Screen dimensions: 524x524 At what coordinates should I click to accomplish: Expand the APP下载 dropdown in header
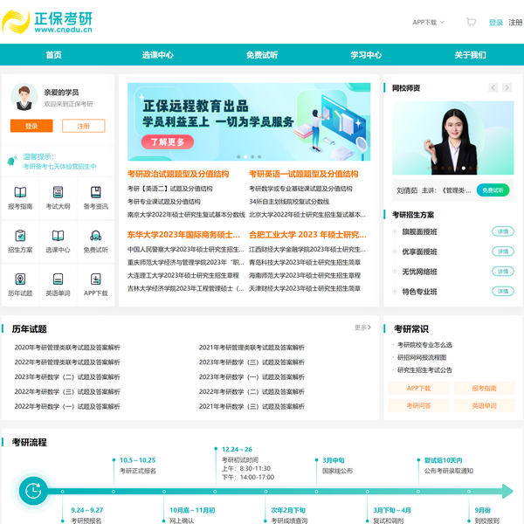coord(428,23)
